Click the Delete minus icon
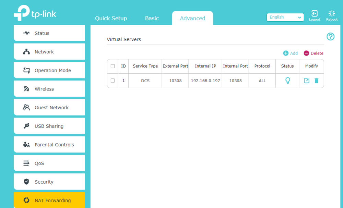Viewport: 343px width, 208px height. coord(306,53)
